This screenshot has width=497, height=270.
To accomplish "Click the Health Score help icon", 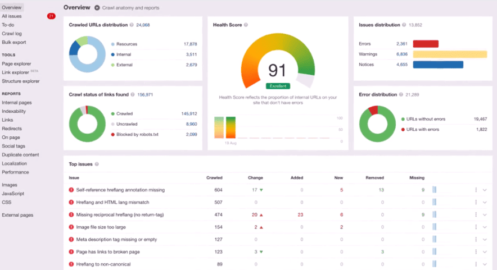I will click(x=246, y=25).
